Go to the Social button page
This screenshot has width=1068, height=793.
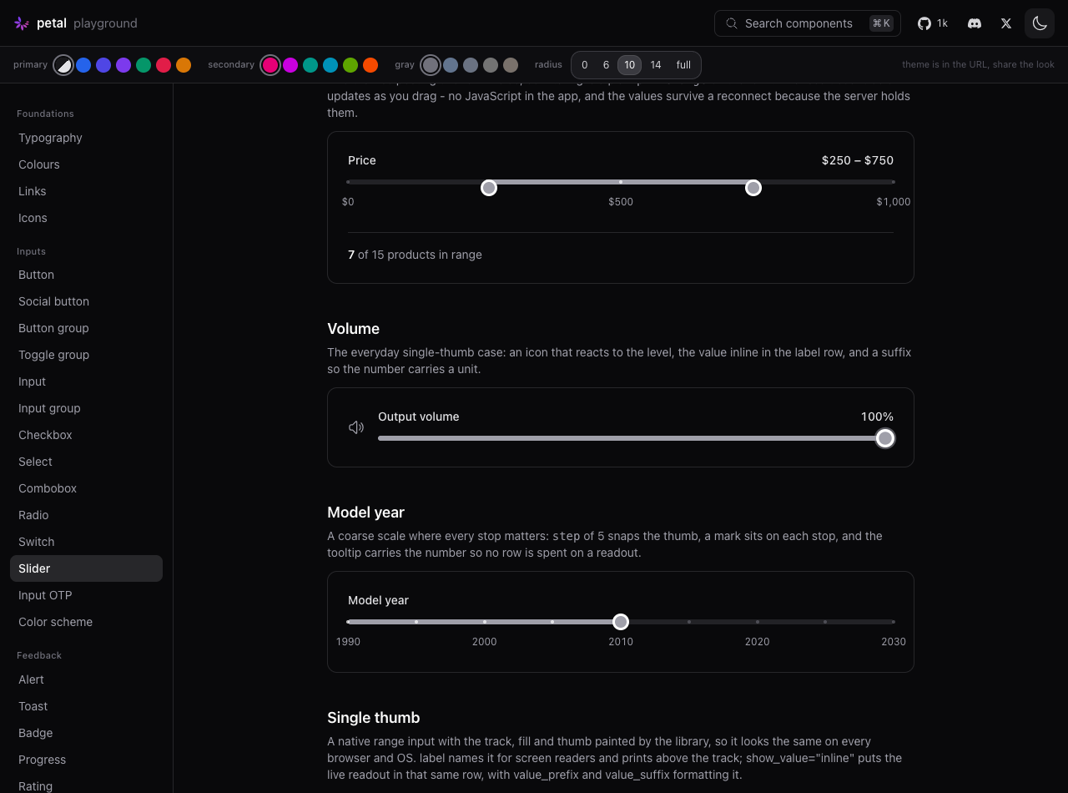[86, 301]
